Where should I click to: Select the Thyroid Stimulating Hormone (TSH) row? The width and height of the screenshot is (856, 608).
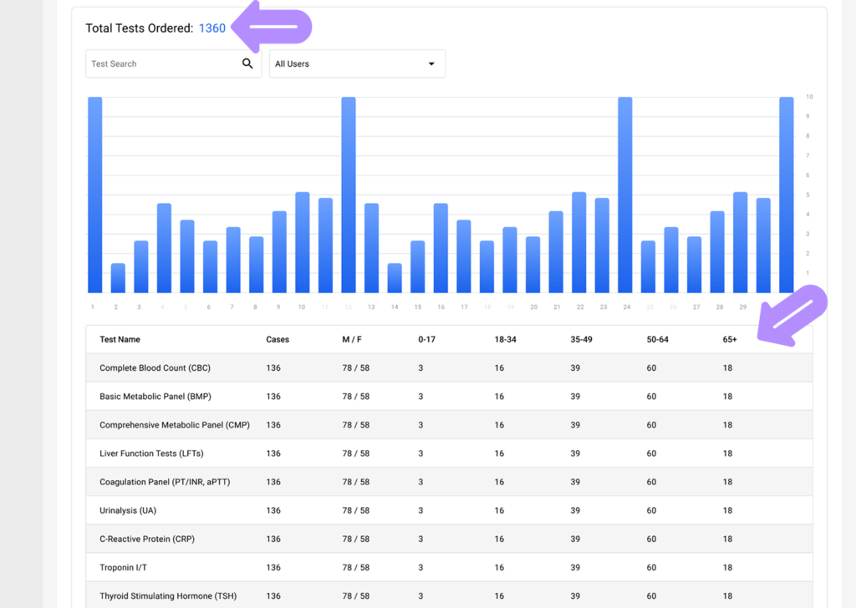tap(167, 595)
